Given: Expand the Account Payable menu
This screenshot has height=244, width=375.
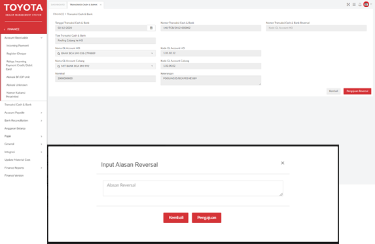Looking at the screenshot, I should (24, 113).
